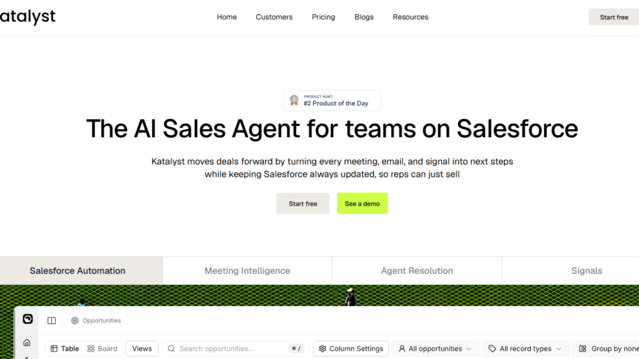
Task: Click the search magnifier icon
Action: click(x=171, y=348)
